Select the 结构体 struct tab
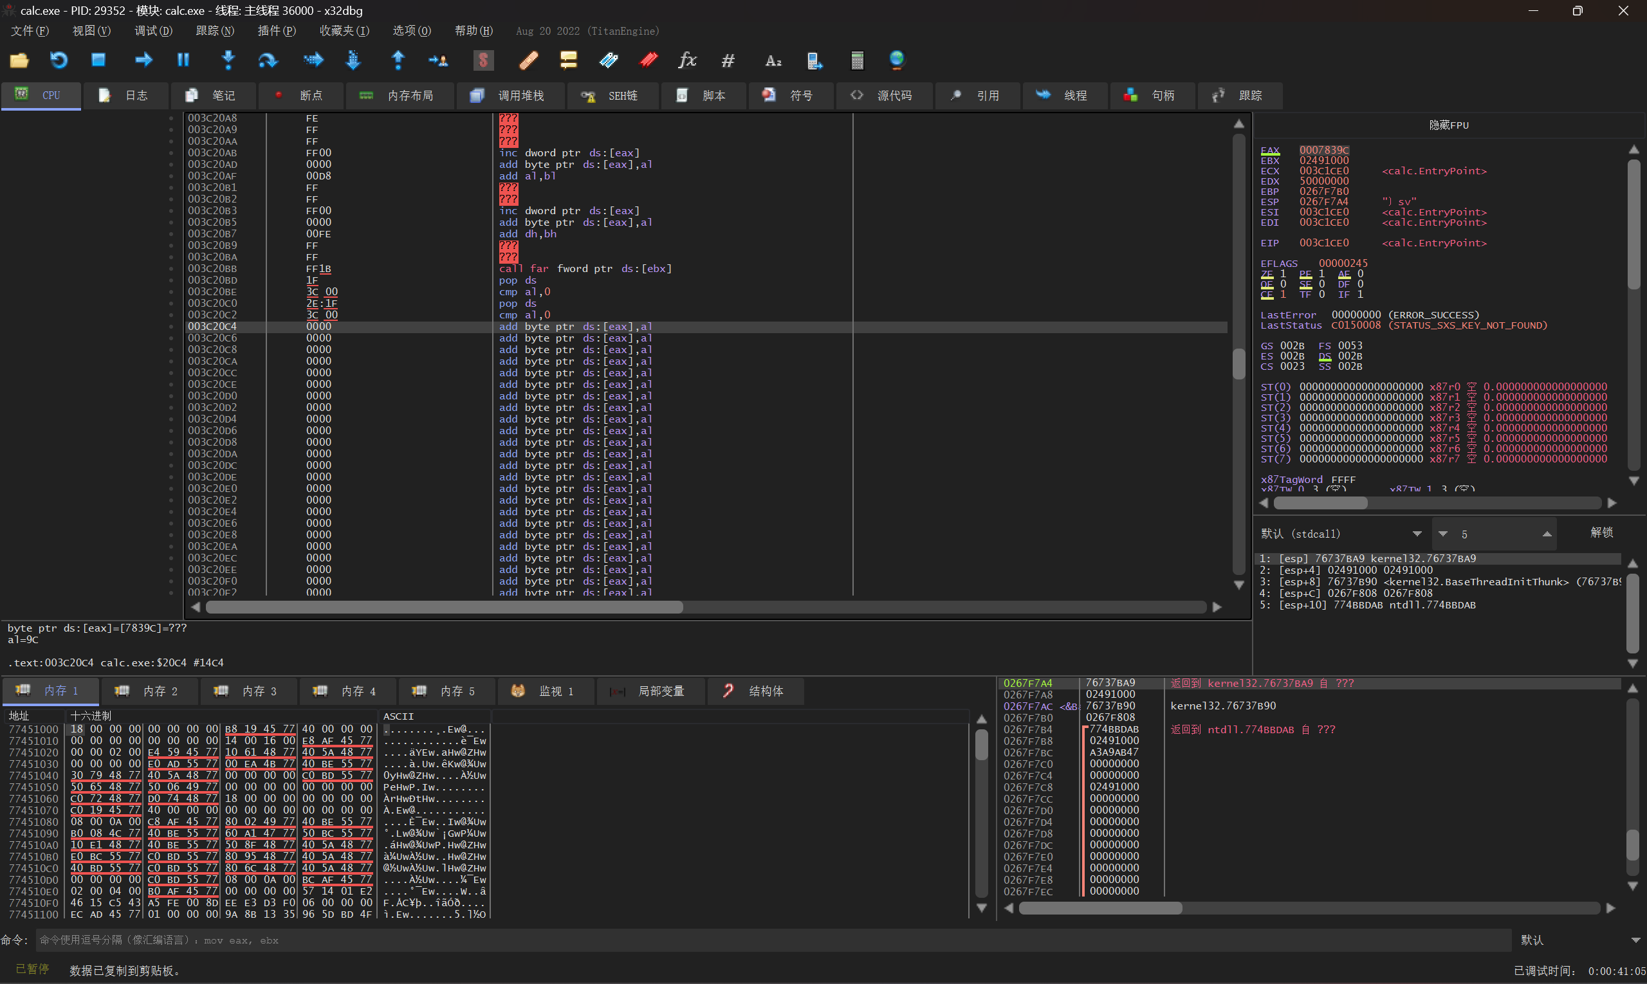 [755, 691]
